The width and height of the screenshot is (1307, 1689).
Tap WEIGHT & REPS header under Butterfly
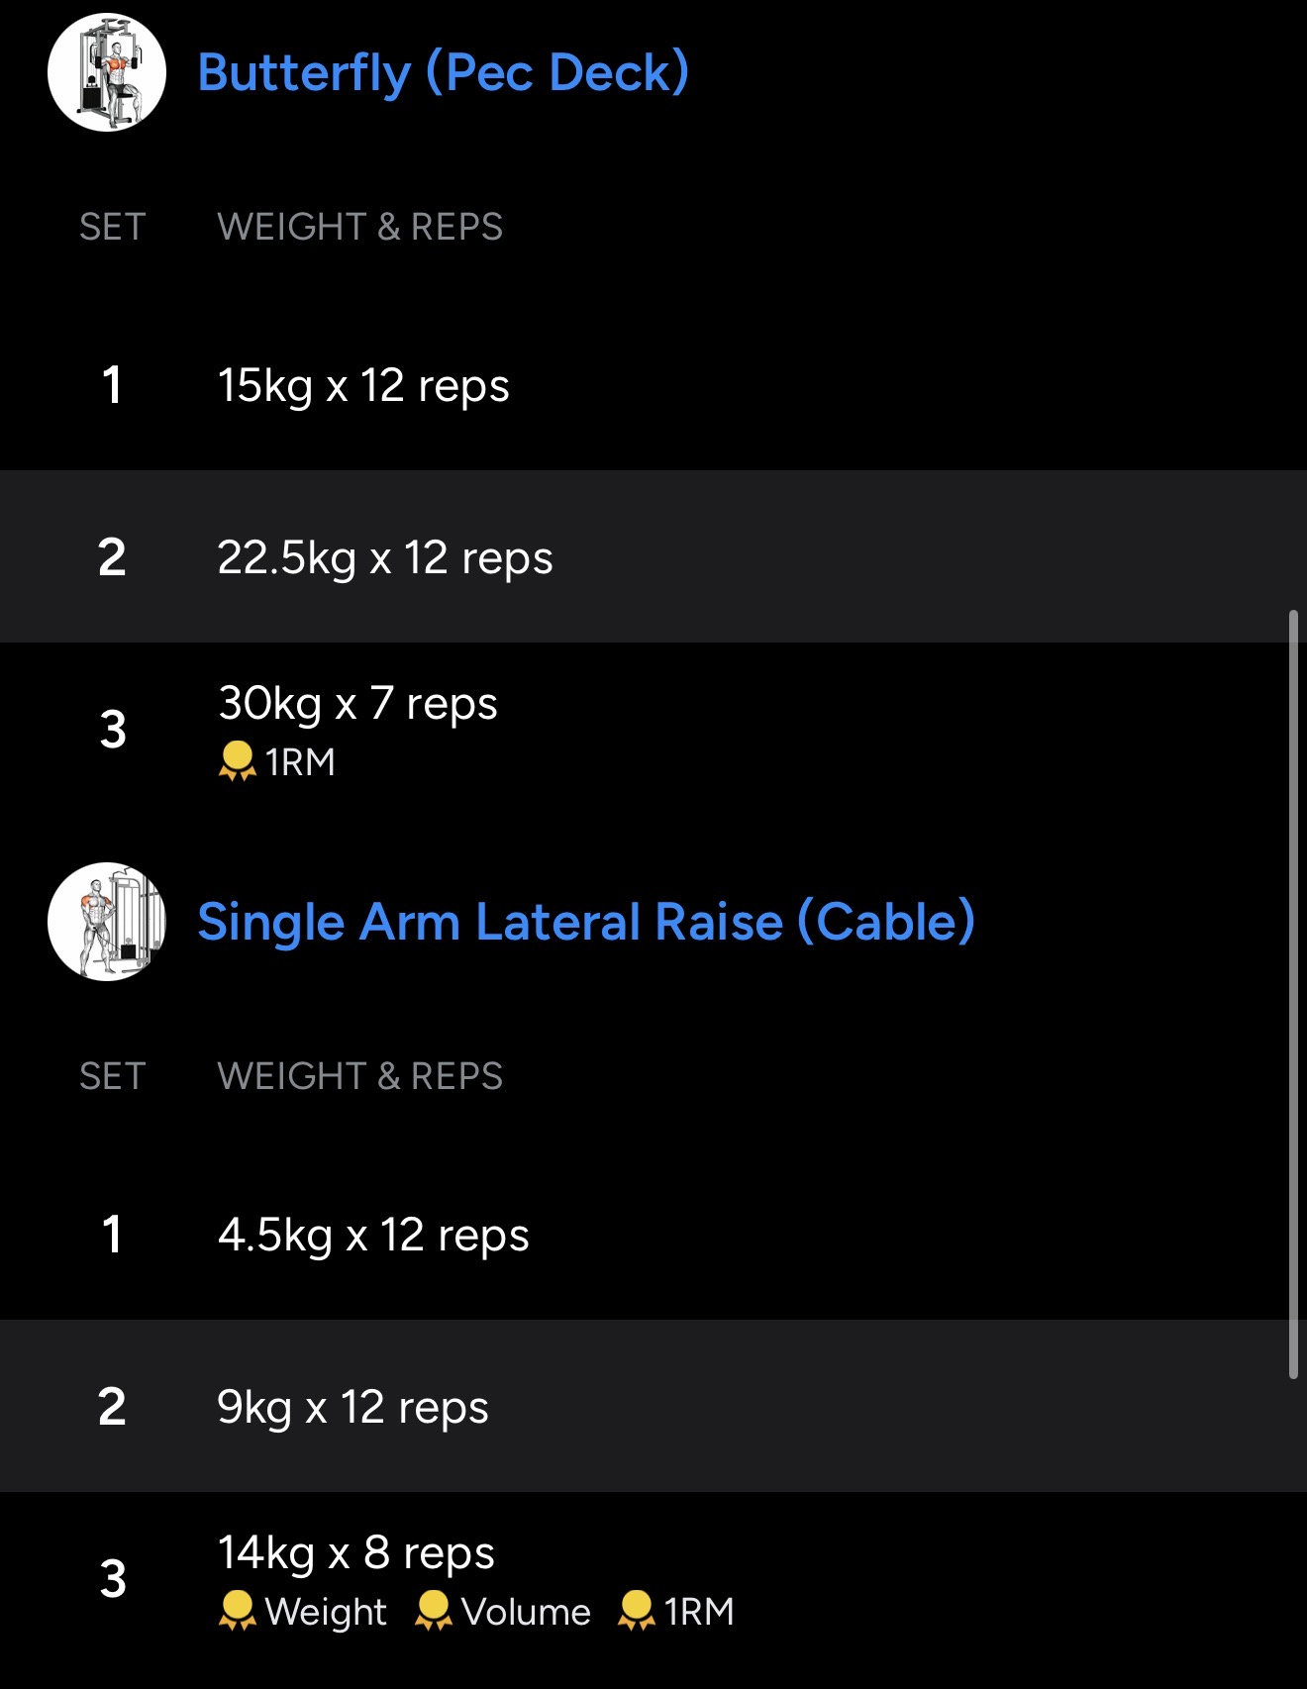point(359,227)
